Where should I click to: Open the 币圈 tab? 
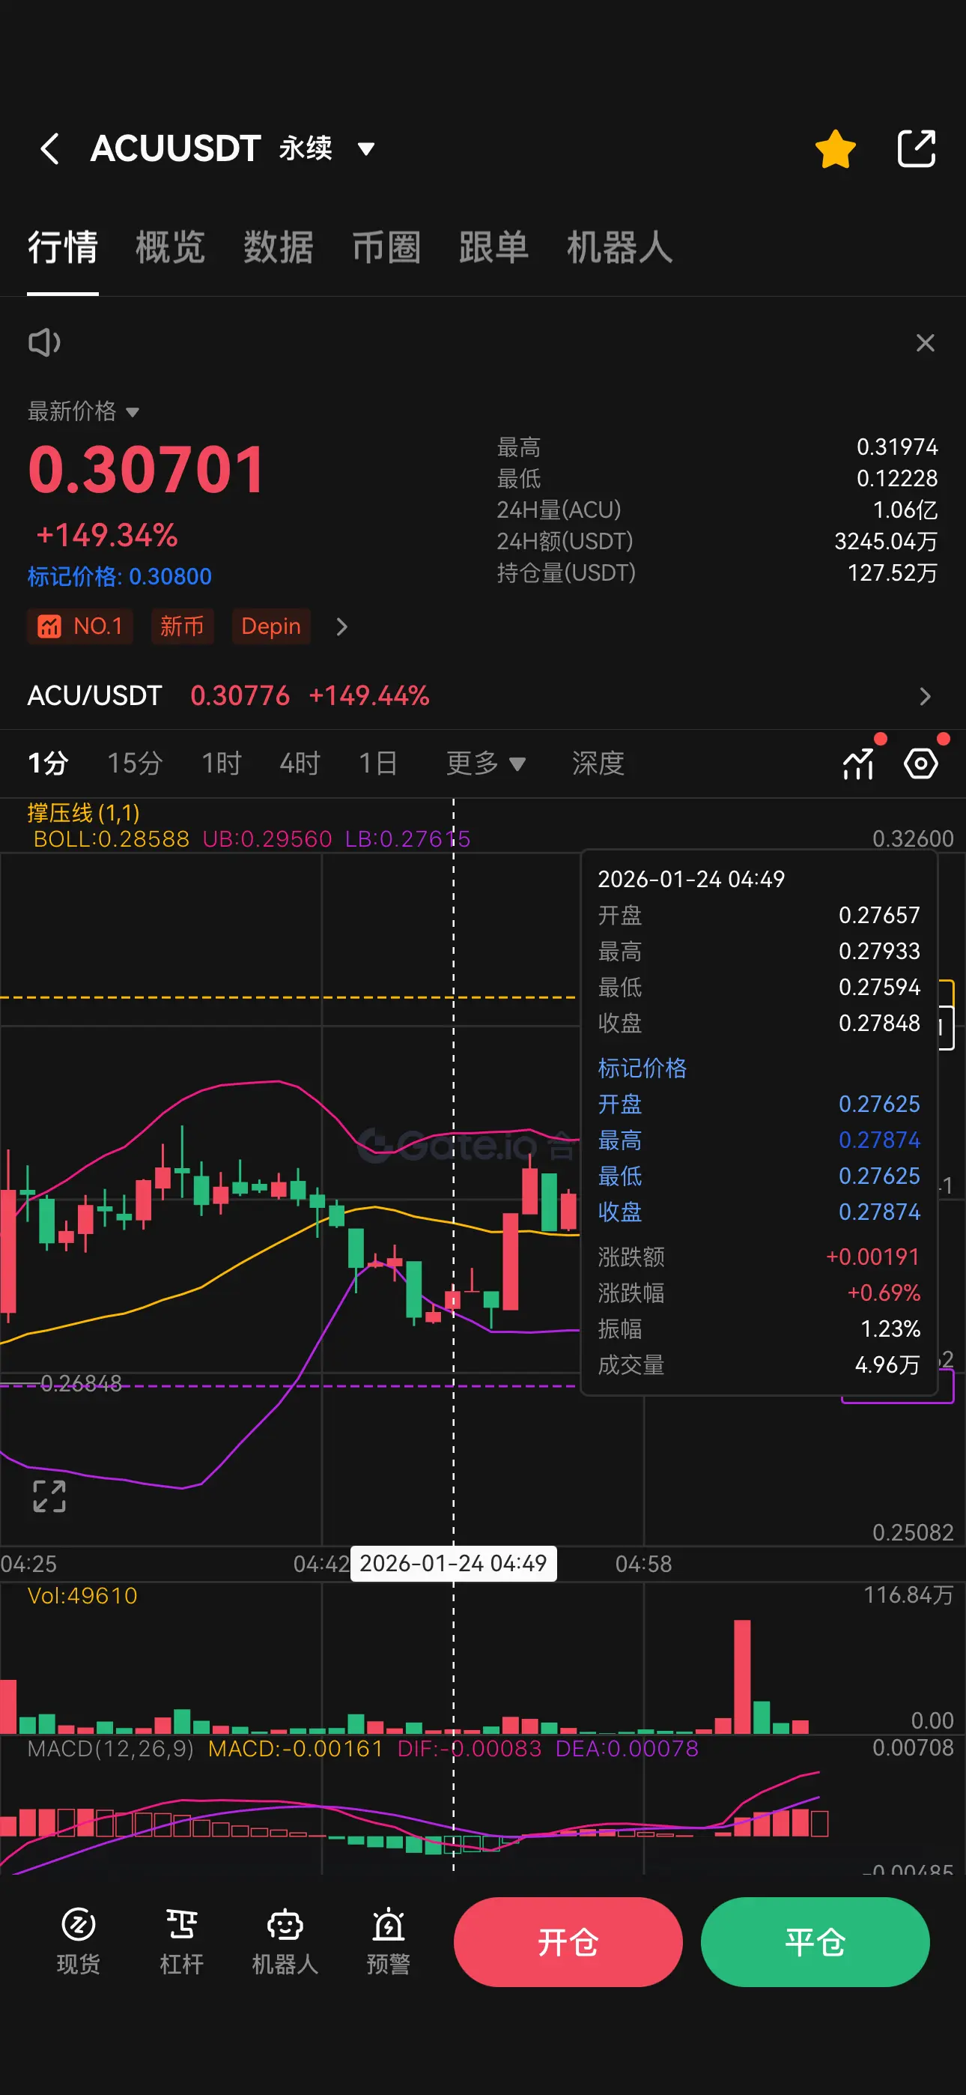(386, 247)
